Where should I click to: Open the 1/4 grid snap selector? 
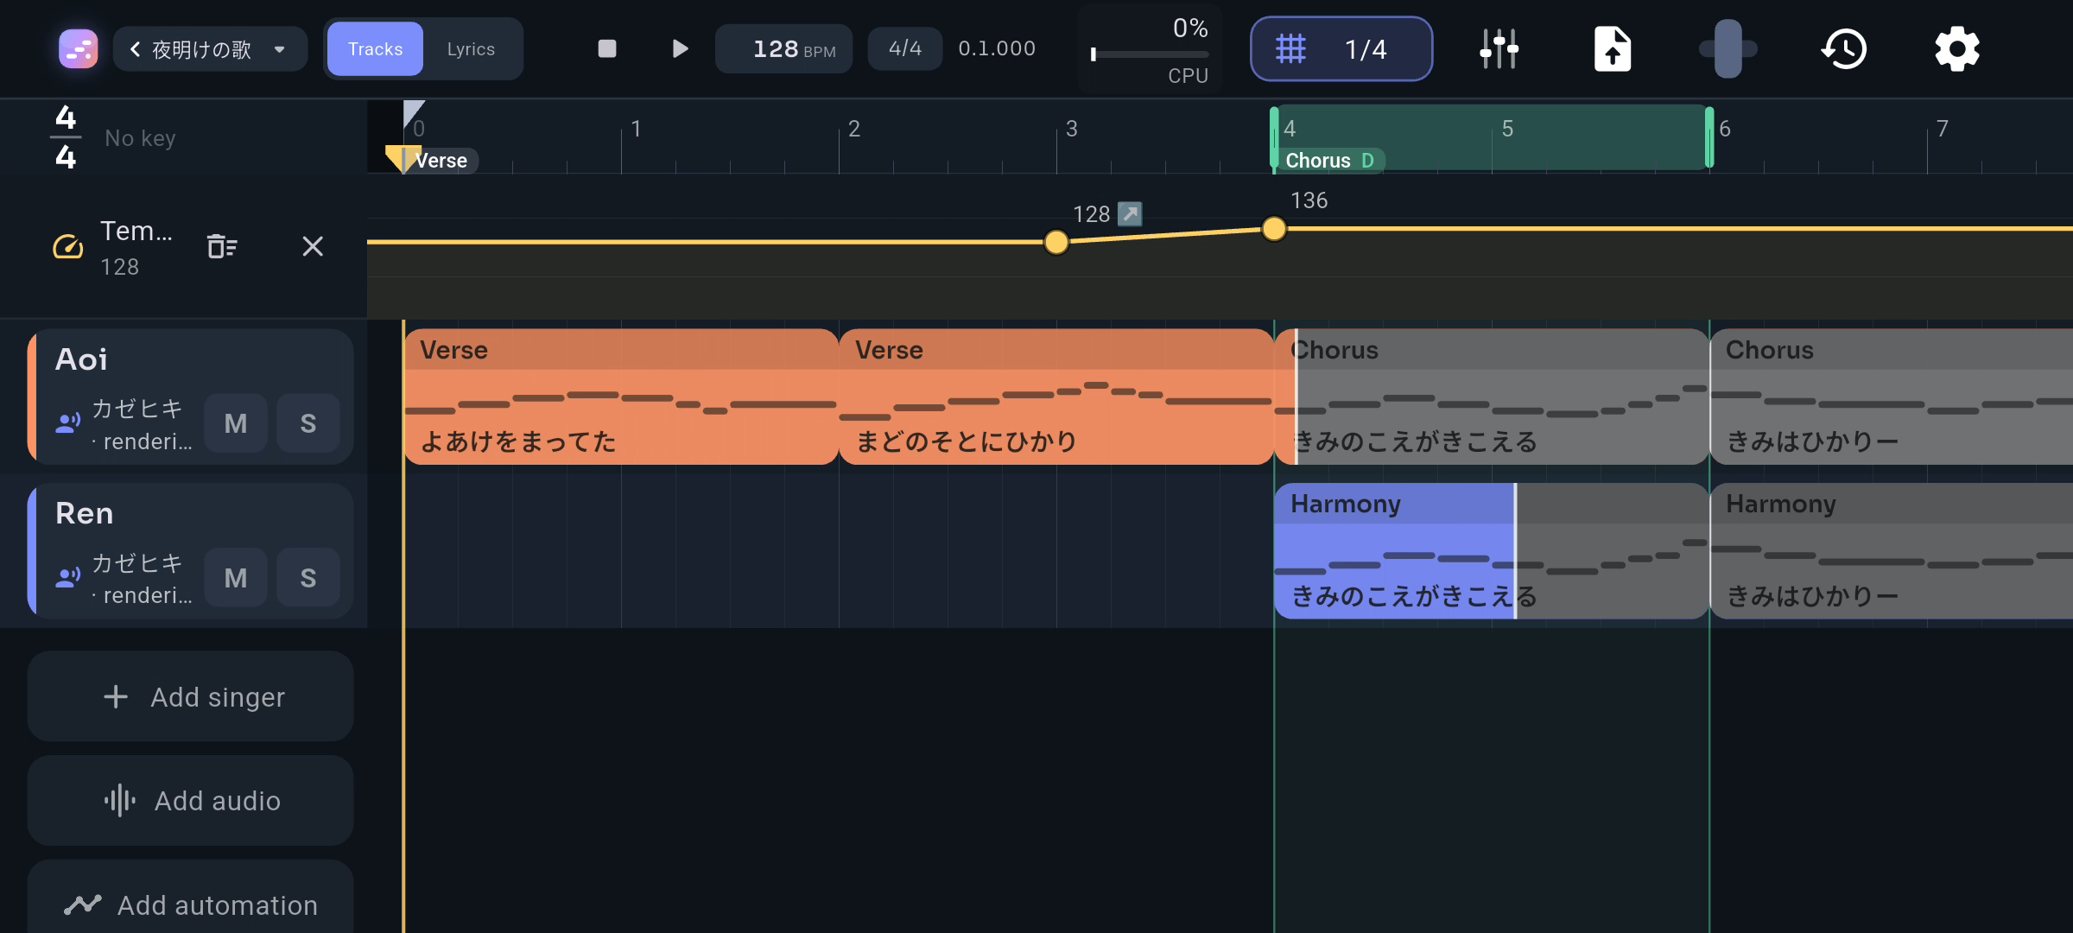[1341, 48]
